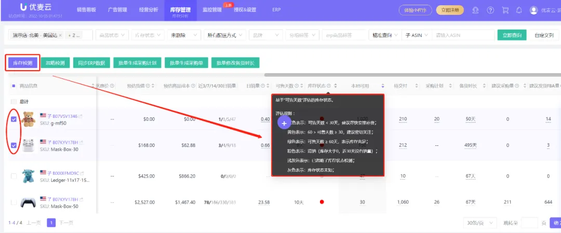This screenshot has height=233, width=561.
Task: Check the Ledger-11x17 product row checkbox
Action: click(x=14, y=176)
